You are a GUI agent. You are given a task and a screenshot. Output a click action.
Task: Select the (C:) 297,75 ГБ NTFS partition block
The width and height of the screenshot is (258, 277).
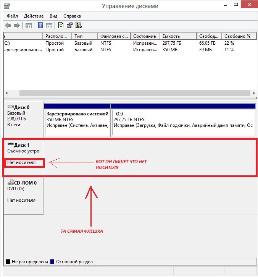tap(183, 120)
